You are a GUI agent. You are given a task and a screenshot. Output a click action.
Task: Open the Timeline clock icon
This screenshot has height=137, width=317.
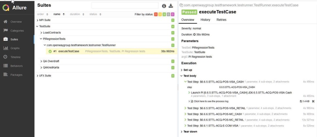tap(6, 57)
